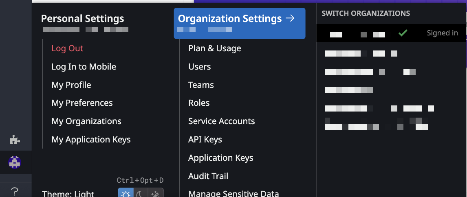Image resolution: width=467 pixels, height=197 pixels.
Task: Click the green checkmark beside Signed in
Action: 403,33
